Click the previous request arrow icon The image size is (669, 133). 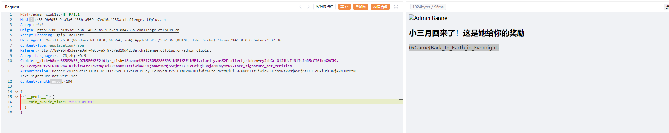tap(301, 7)
